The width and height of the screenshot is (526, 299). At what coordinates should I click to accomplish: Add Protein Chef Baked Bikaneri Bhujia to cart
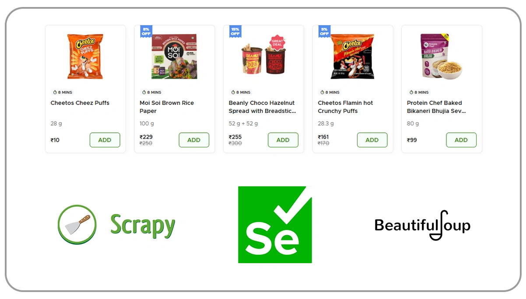click(x=461, y=140)
